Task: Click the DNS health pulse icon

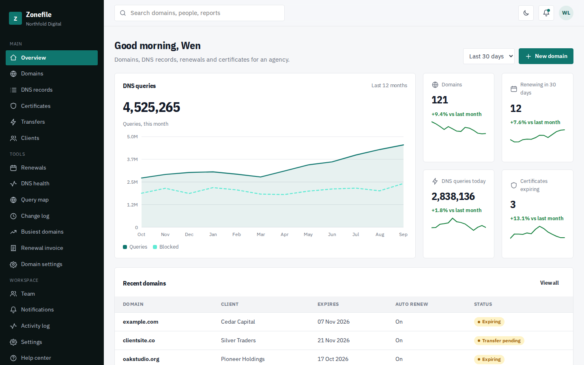Action: pyautogui.click(x=13, y=184)
